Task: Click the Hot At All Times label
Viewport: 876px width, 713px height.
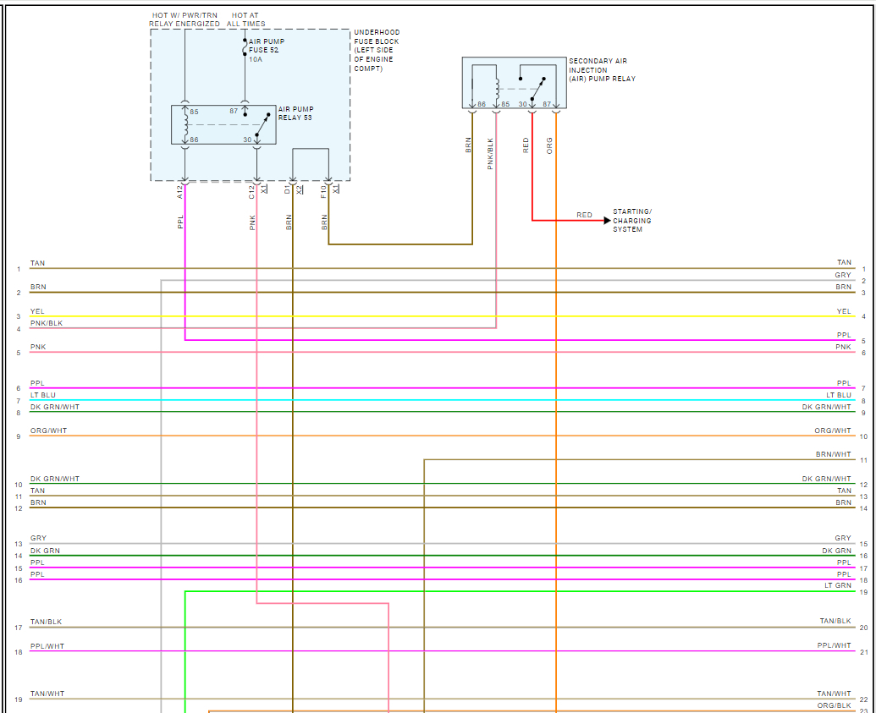Action: pyautogui.click(x=245, y=19)
